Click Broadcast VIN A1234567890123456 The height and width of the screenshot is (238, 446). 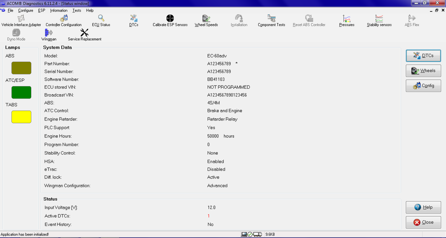coord(227,95)
